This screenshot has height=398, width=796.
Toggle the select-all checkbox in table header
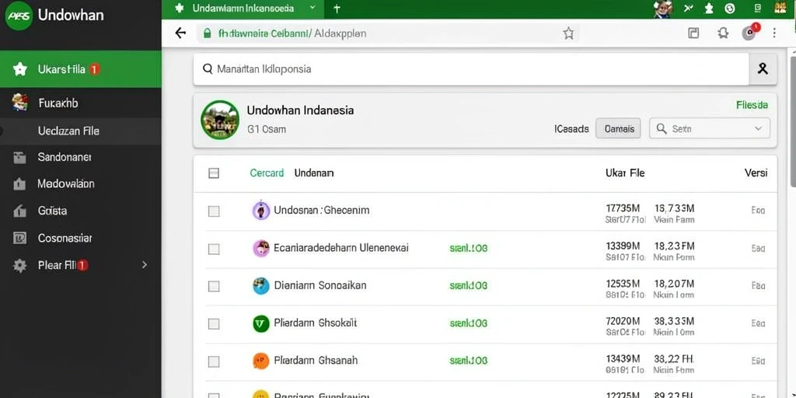pyautogui.click(x=214, y=173)
